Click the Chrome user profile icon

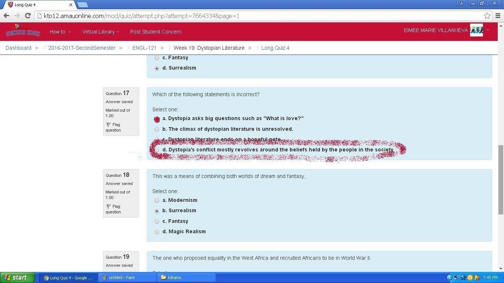click(461, 3)
